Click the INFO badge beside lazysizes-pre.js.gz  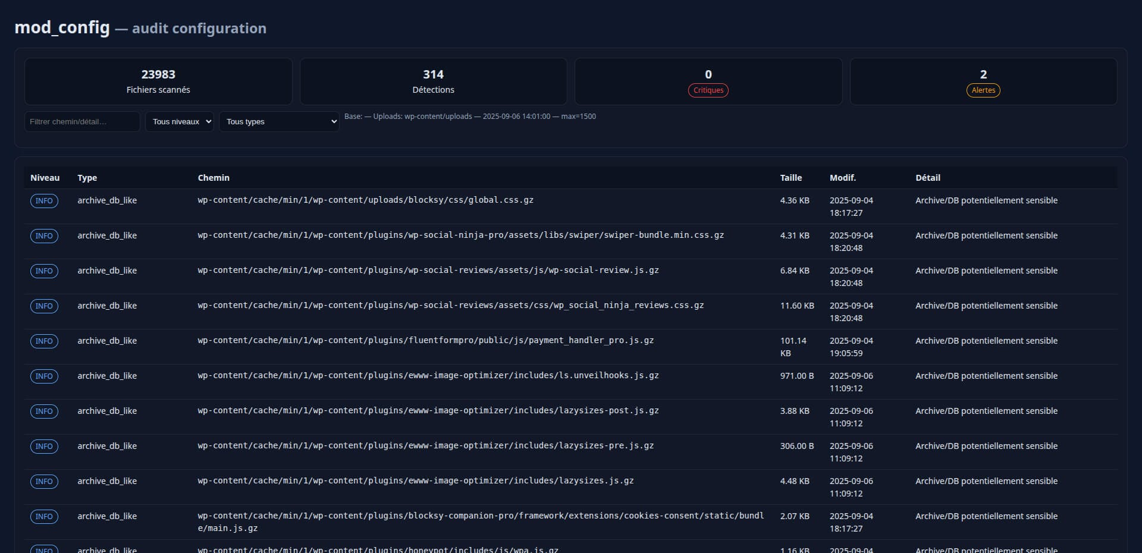[x=44, y=447]
